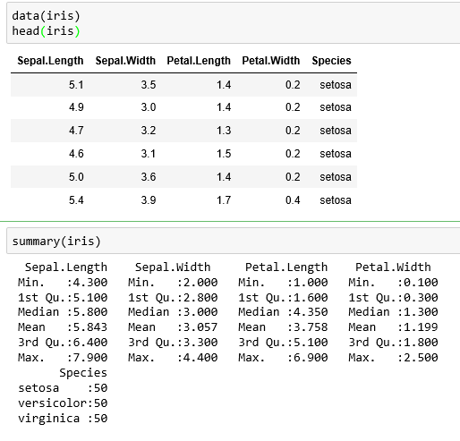Click the data(iris) code line

46,16
